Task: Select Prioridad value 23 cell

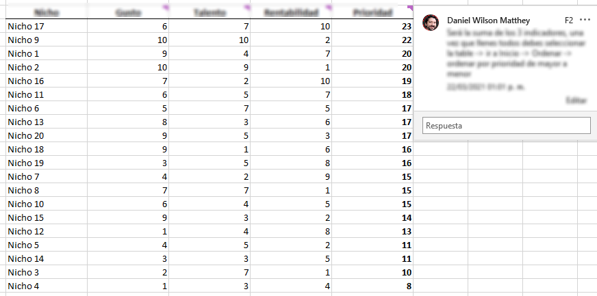Action: [372, 26]
